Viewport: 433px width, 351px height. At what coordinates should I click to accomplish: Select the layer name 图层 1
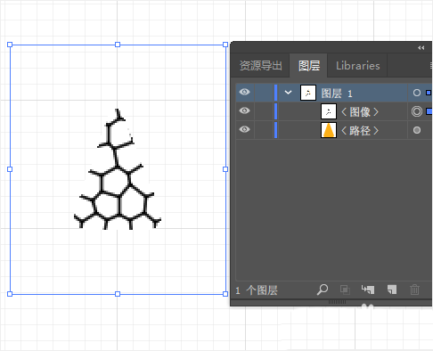(x=337, y=94)
